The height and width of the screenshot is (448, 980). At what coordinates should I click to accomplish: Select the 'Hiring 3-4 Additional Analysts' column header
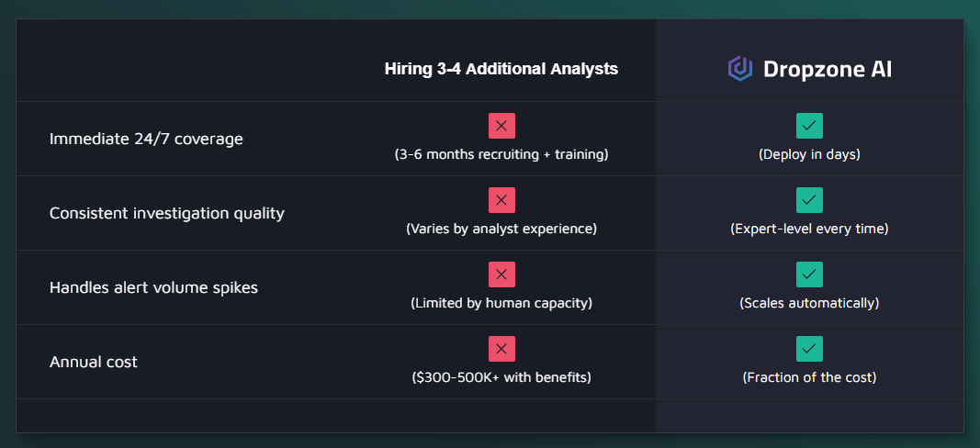[501, 69]
